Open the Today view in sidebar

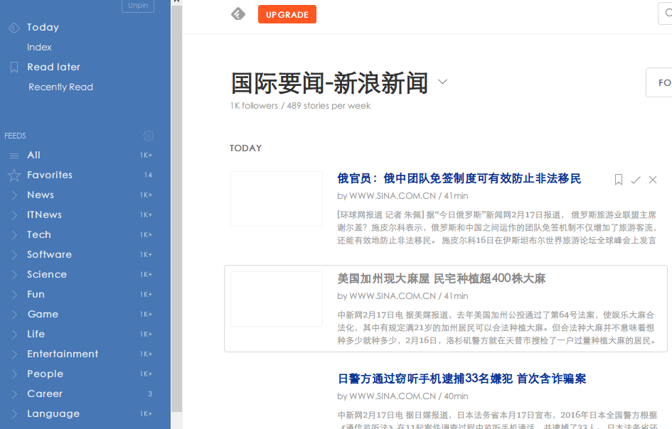pyautogui.click(x=43, y=28)
